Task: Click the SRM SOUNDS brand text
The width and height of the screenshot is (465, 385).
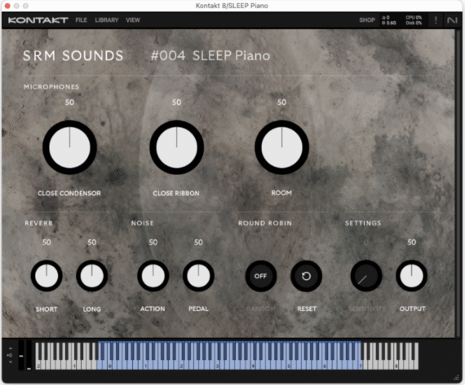Action: pos(73,55)
